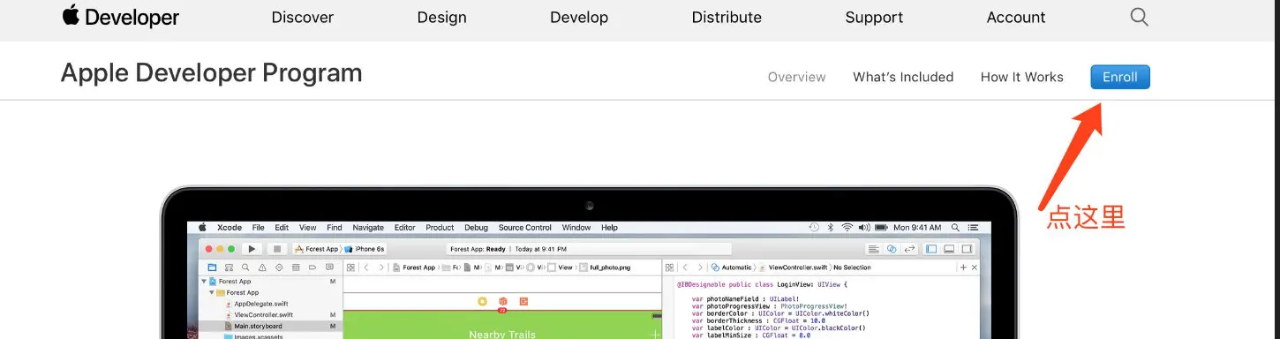Click the blue Enroll button

click(x=1120, y=77)
